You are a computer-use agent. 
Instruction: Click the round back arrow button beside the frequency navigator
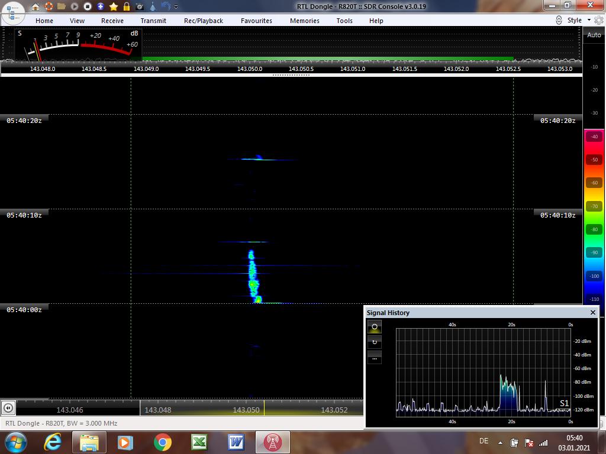[x=8, y=408]
